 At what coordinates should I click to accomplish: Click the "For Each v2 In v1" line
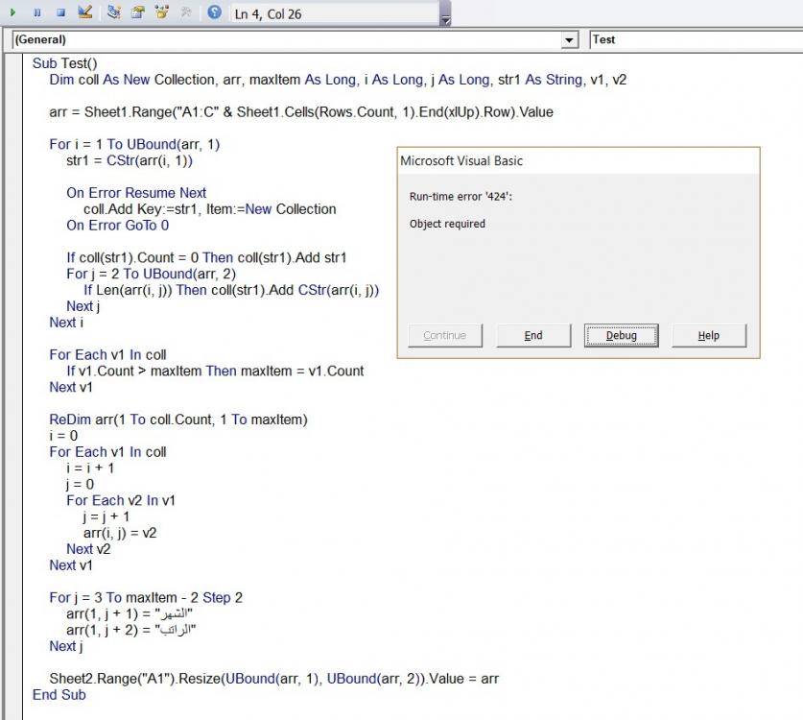tap(121, 501)
